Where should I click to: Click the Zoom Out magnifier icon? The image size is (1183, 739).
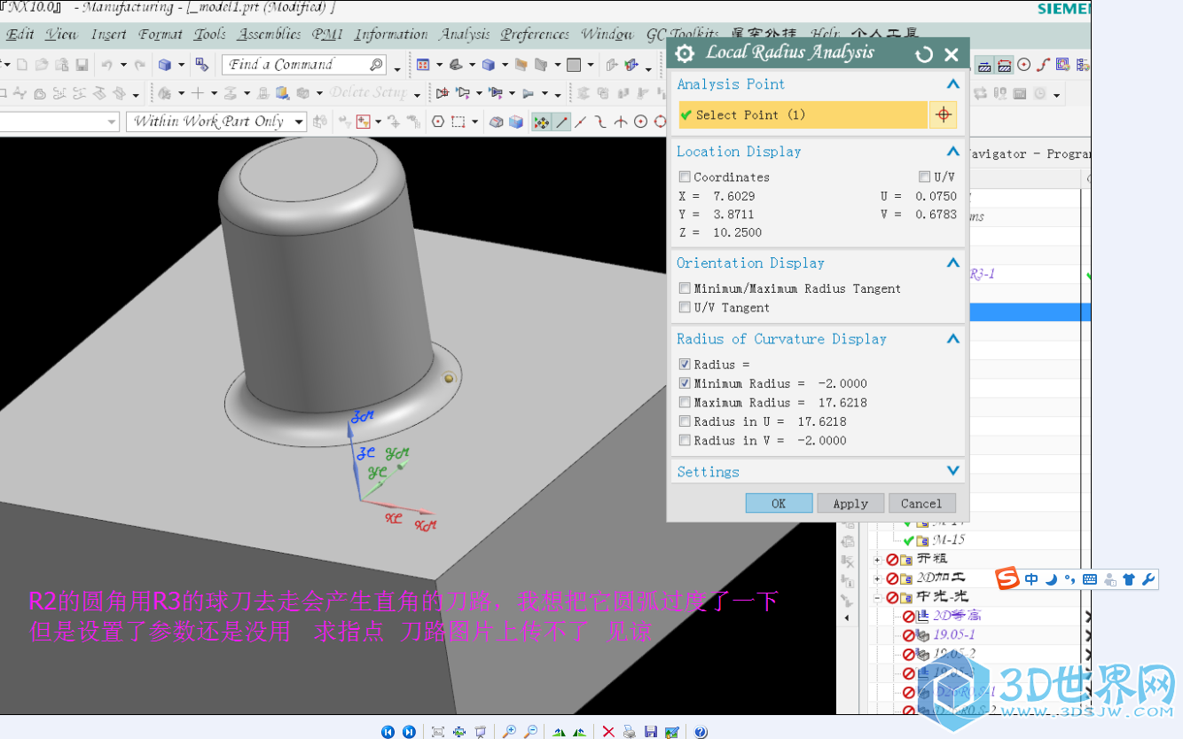click(x=531, y=732)
